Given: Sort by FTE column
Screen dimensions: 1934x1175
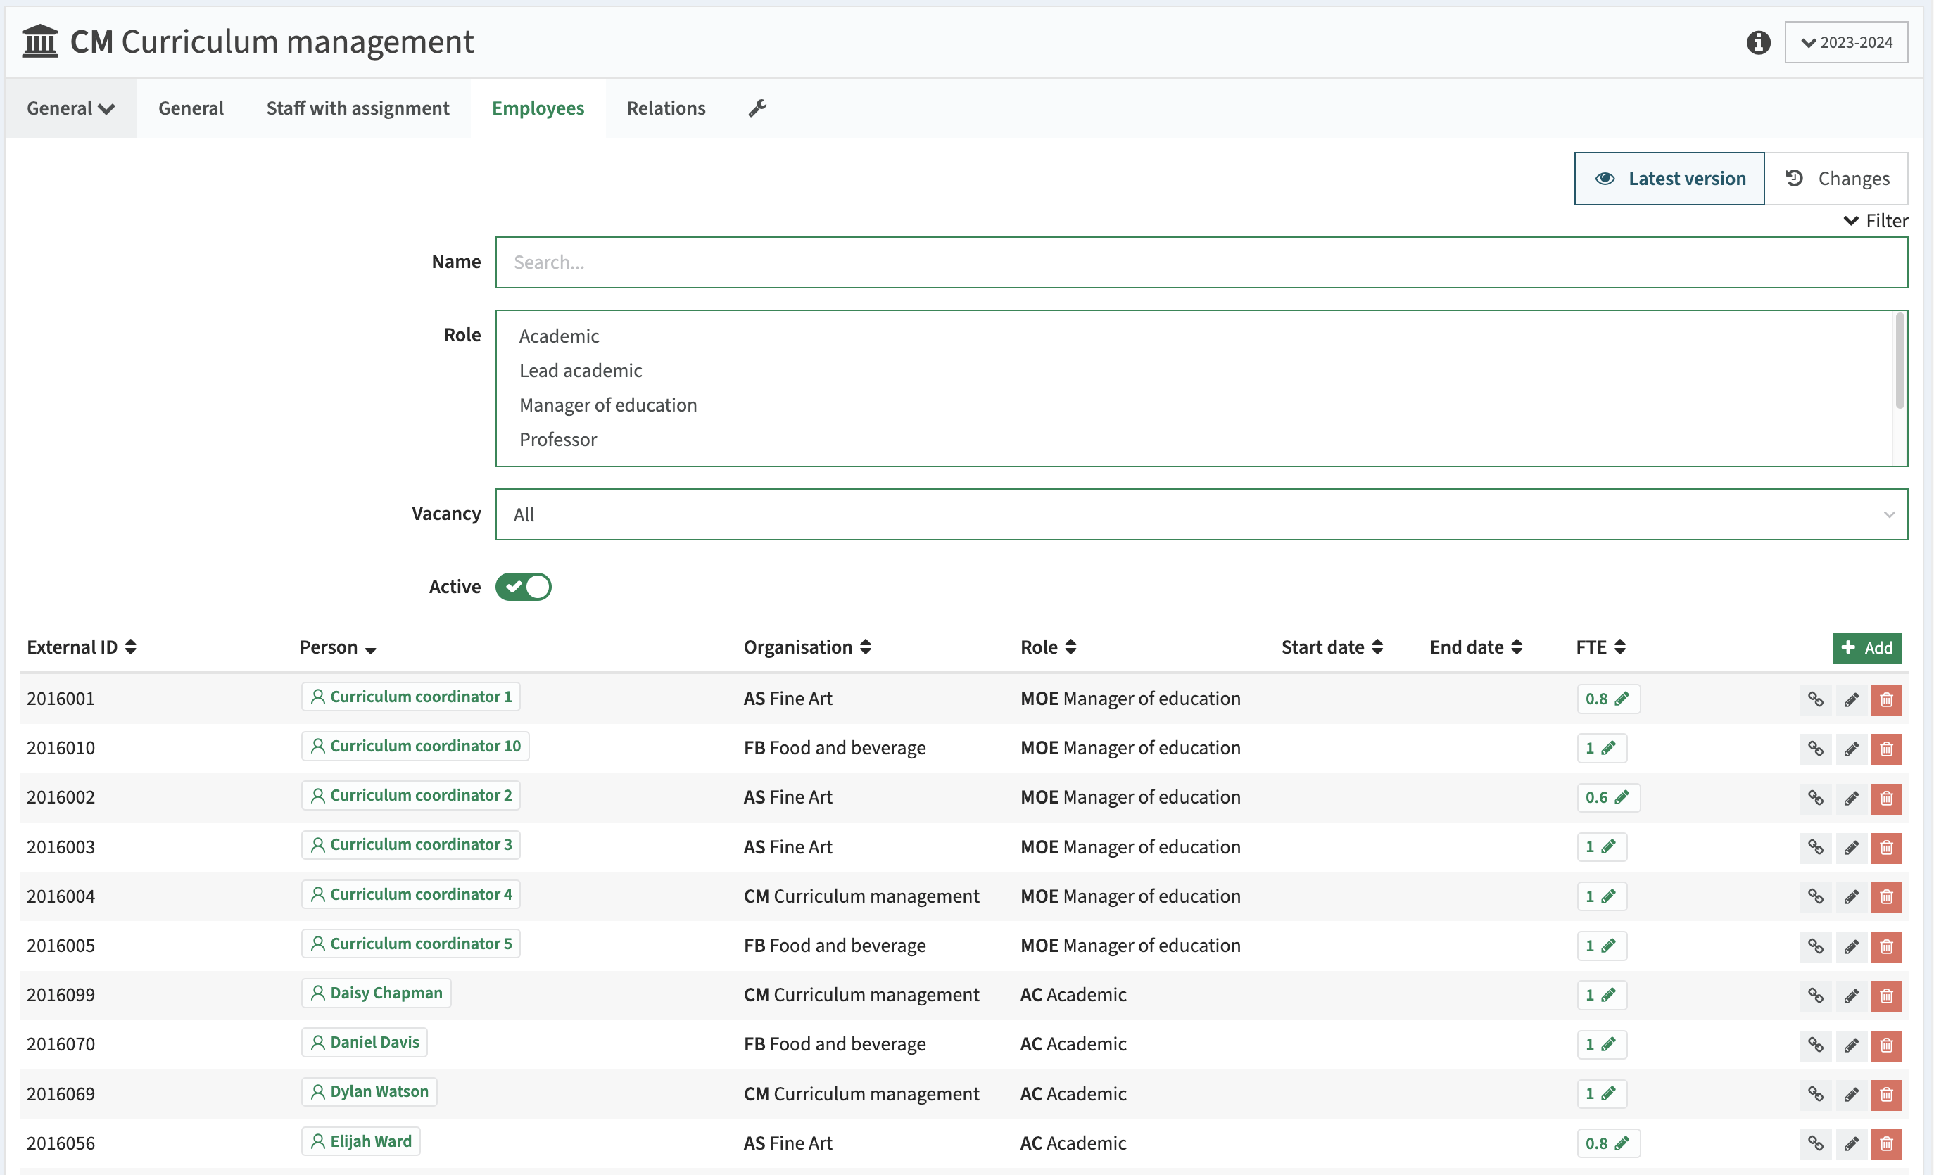Looking at the screenshot, I should pyautogui.click(x=1600, y=647).
